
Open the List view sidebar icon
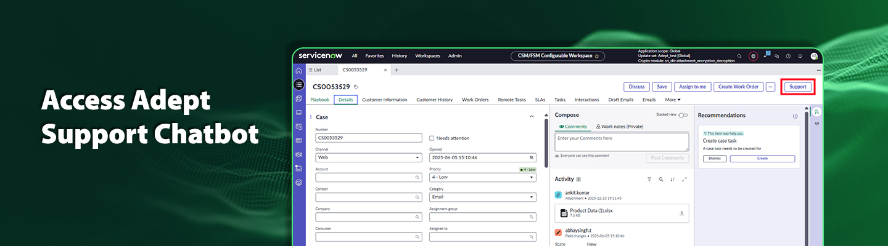pos(299,84)
